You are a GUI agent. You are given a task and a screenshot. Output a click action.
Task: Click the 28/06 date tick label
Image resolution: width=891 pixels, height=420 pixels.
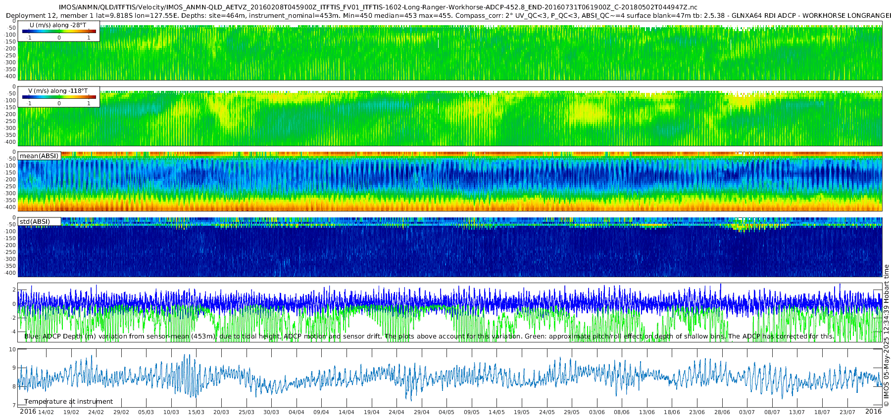(x=722, y=412)
